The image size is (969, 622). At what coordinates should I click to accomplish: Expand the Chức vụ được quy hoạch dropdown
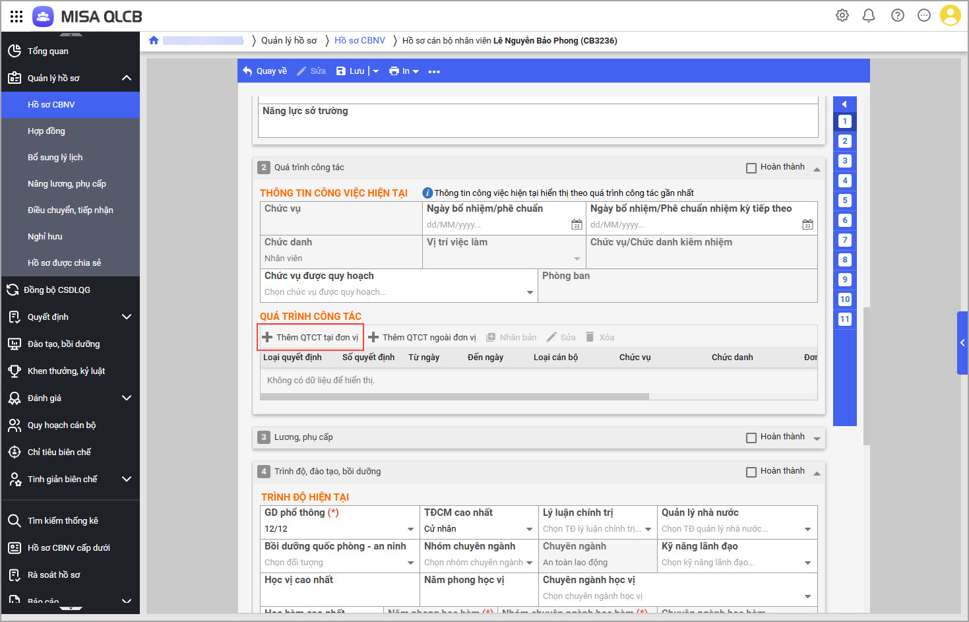tap(530, 292)
